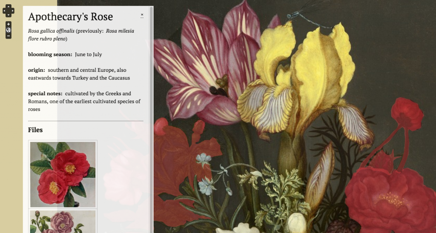Viewport: 436px width, 233px height.
Task: Pan the map upward with the up arrow
Action: coord(9,6)
